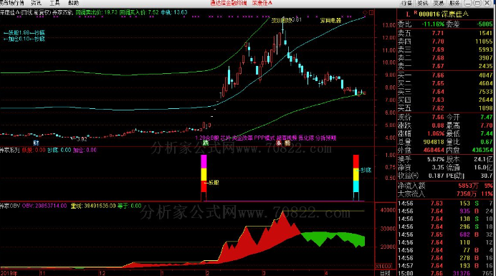Image resolution: width=496 pixels, height=276 pixels.
Task: Click the 买五 price 7.62
Action: tap(438, 108)
